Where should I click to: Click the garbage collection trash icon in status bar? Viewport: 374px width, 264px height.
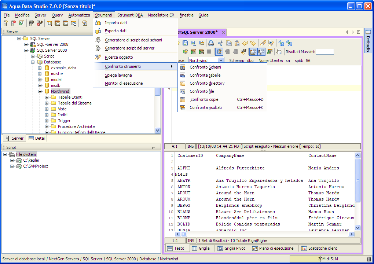click(x=369, y=259)
